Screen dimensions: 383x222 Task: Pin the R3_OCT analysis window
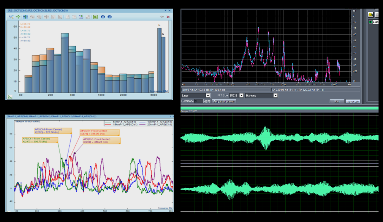[162, 17]
